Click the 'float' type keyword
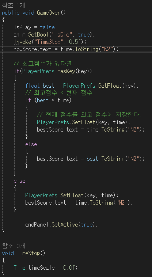Screen dimensions: 152x277 pyautogui.click(x=33, y=86)
